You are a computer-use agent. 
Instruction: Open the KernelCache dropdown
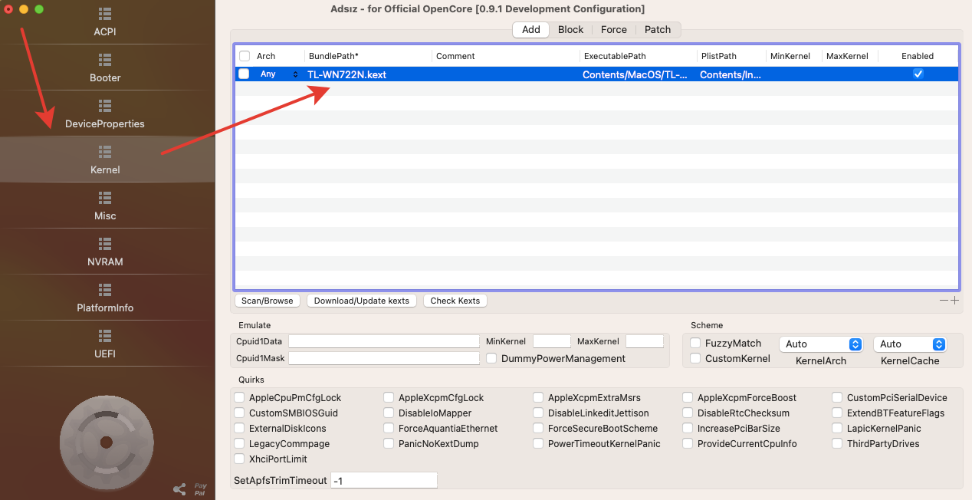click(x=910, y=344)
